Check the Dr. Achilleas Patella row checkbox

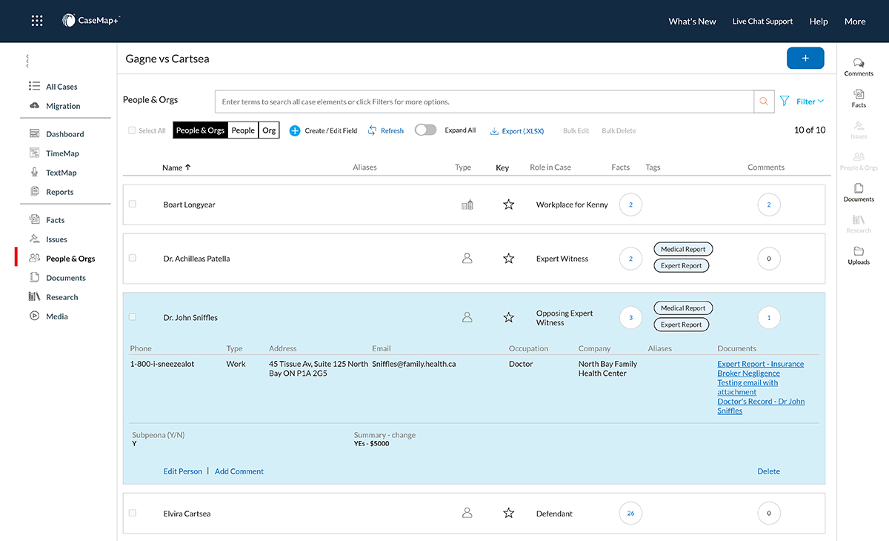(x=132, y=258)
